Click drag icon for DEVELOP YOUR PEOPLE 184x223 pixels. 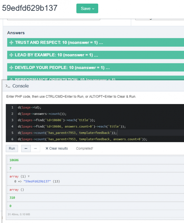coord(11,67)
